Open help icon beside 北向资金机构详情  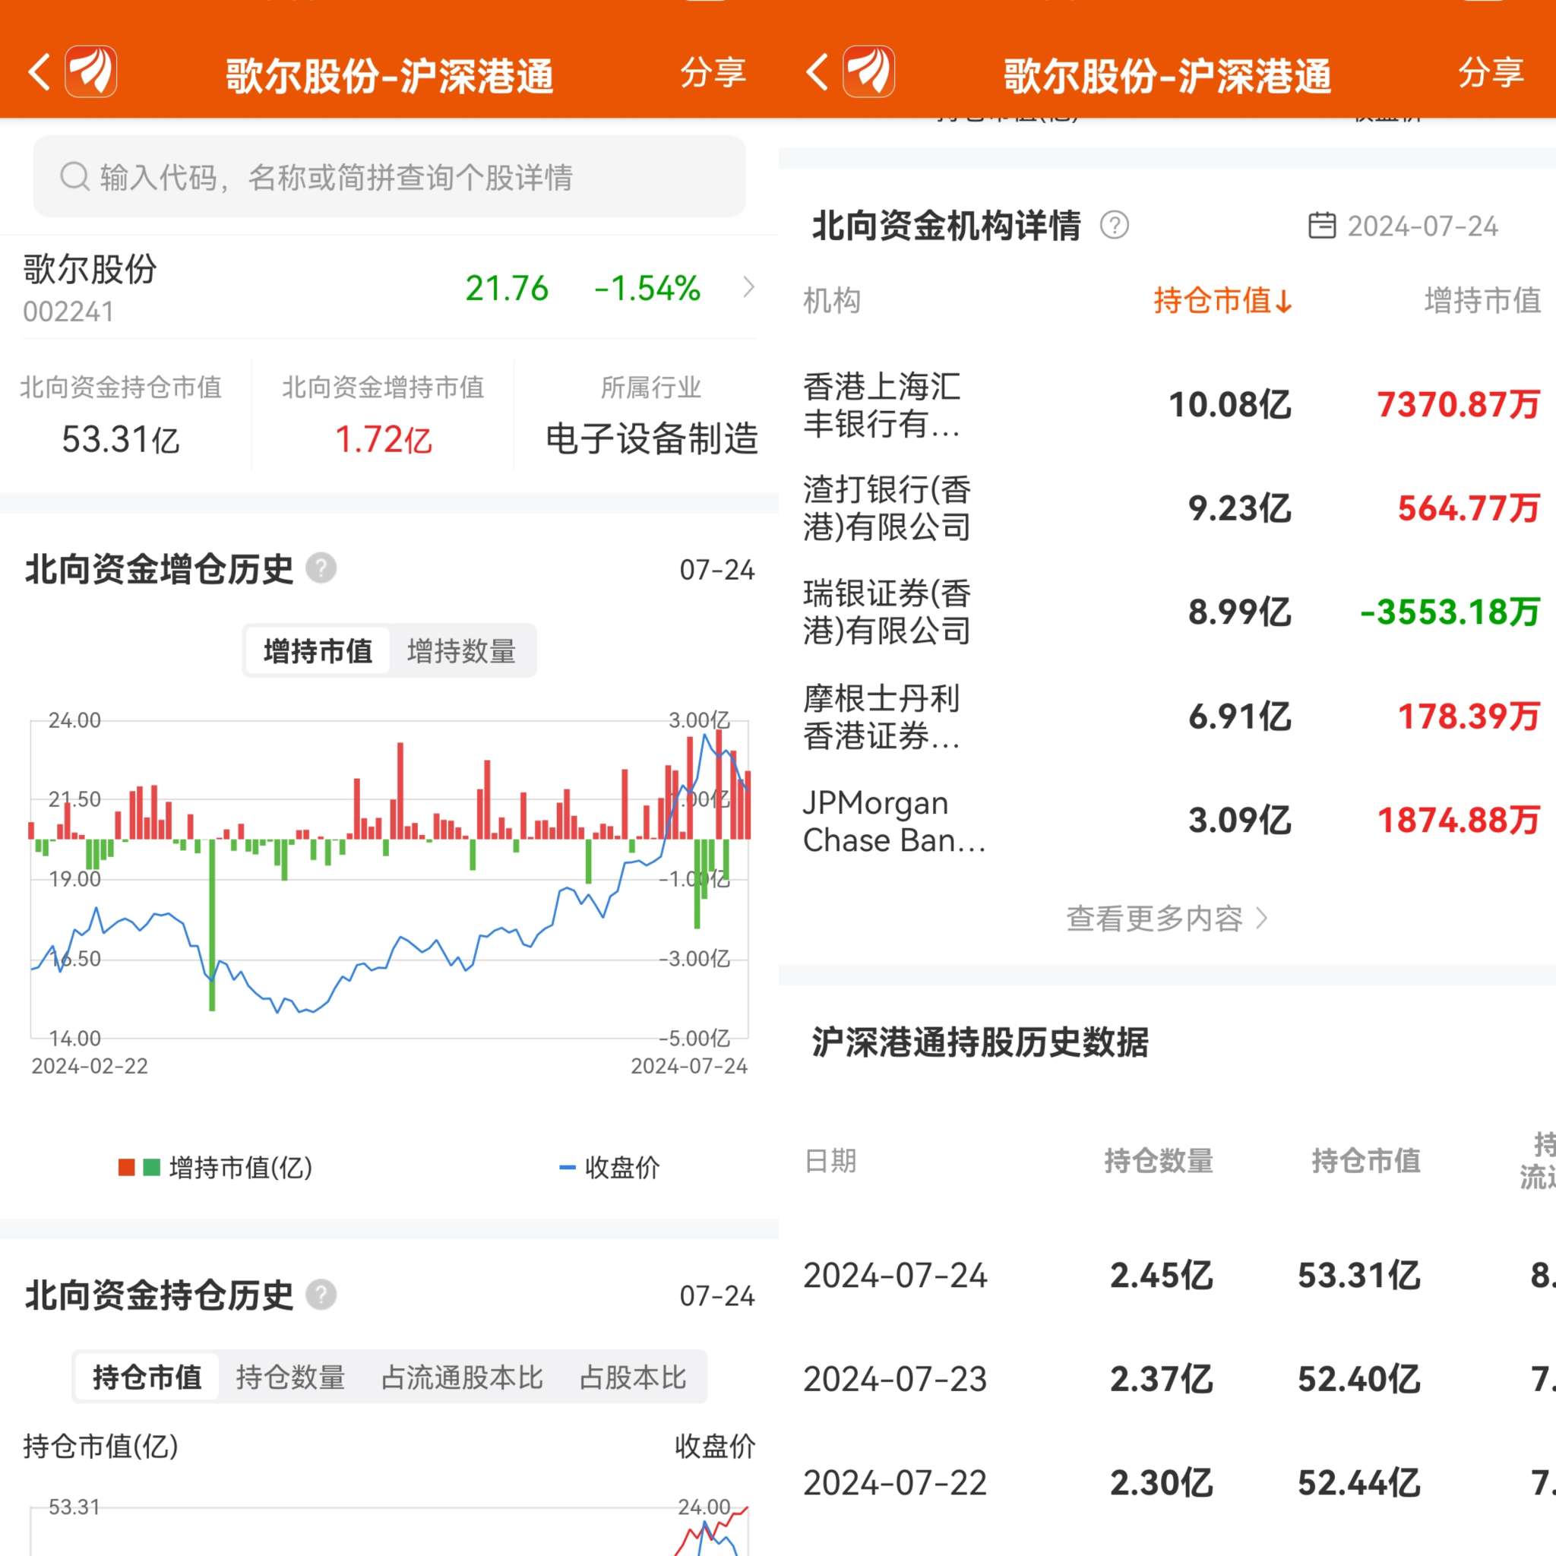[x=1115, y=226]
